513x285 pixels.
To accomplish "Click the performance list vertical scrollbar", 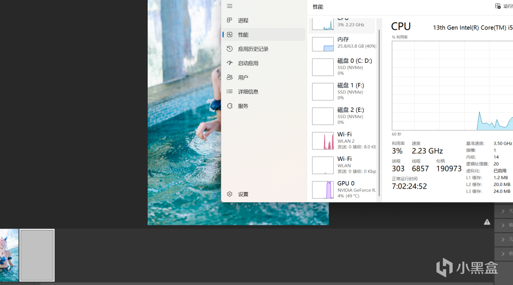I will pos(379,113).
